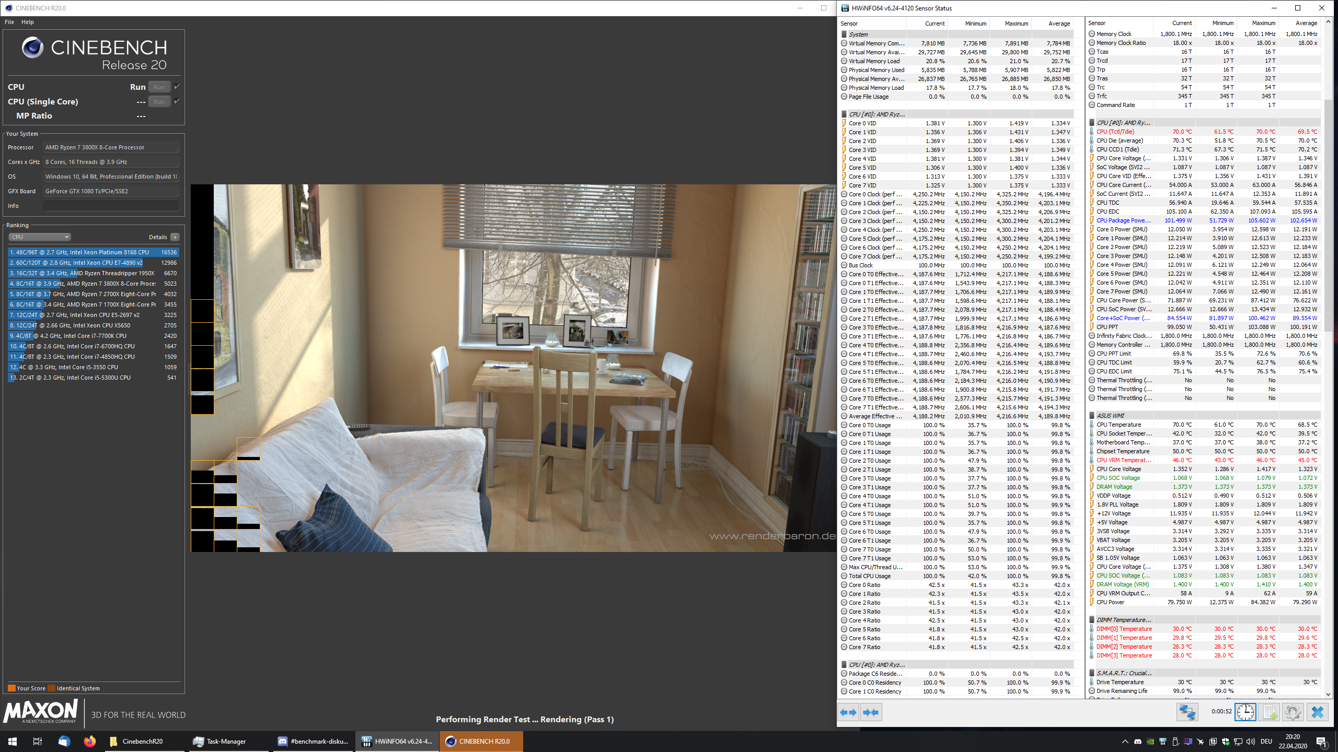Open the File menu in Cinebench
The image size is (1338, 752).
(x=9, y=22)
